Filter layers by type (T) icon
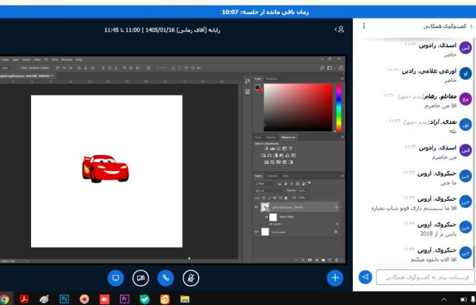 tap(291, 184)
